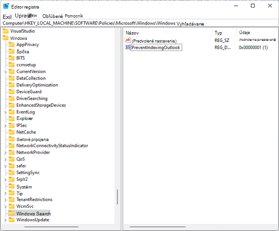Maximize the Editor registra window
279x231 pixels.
[253, 6]
